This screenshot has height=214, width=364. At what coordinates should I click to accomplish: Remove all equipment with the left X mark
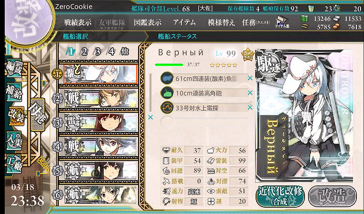click(x=151, y=117)
